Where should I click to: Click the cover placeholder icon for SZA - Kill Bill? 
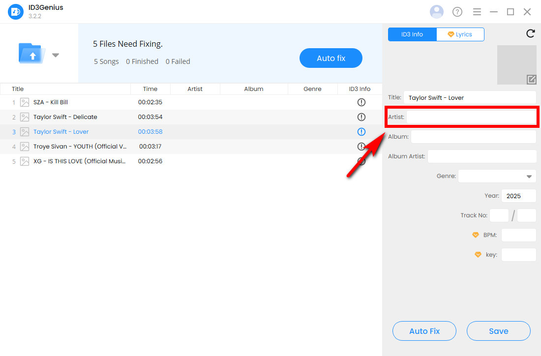click(x=25, y=102)
